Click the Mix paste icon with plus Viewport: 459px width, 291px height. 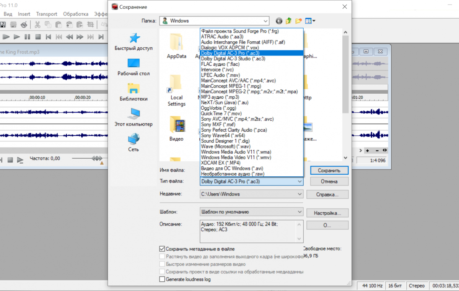pyautogui.click(x=69, y=24)
